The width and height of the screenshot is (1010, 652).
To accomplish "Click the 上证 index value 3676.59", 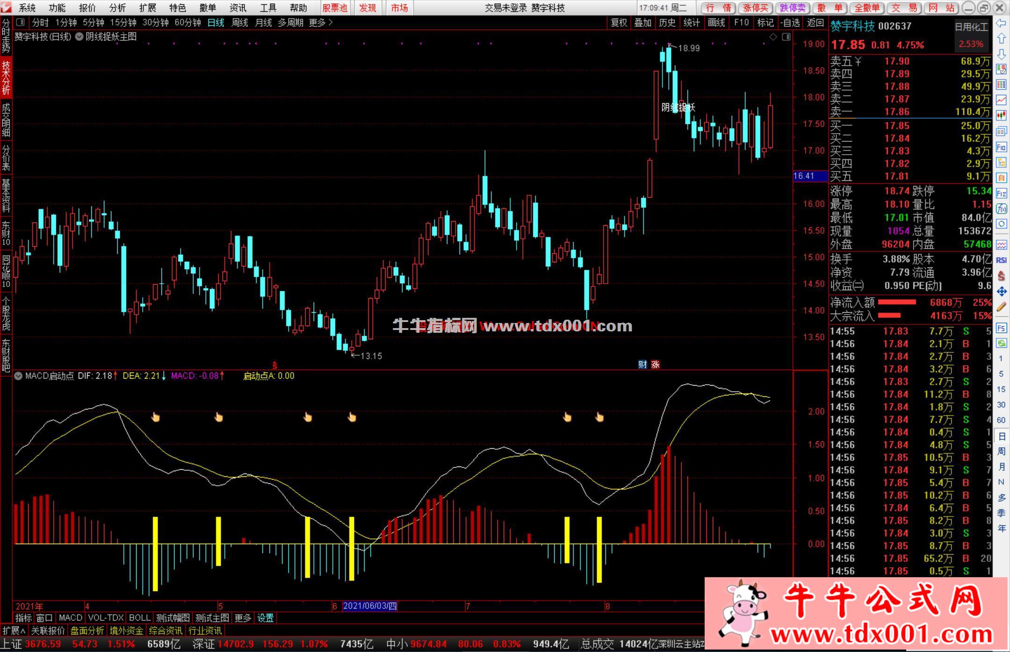I will (43, 644).
